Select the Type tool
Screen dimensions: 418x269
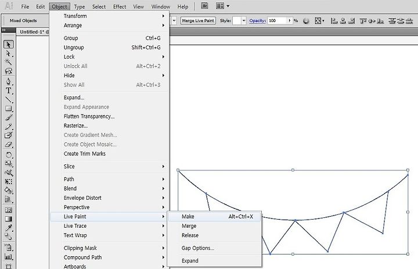pyautogui.click(x=9, y=91)
